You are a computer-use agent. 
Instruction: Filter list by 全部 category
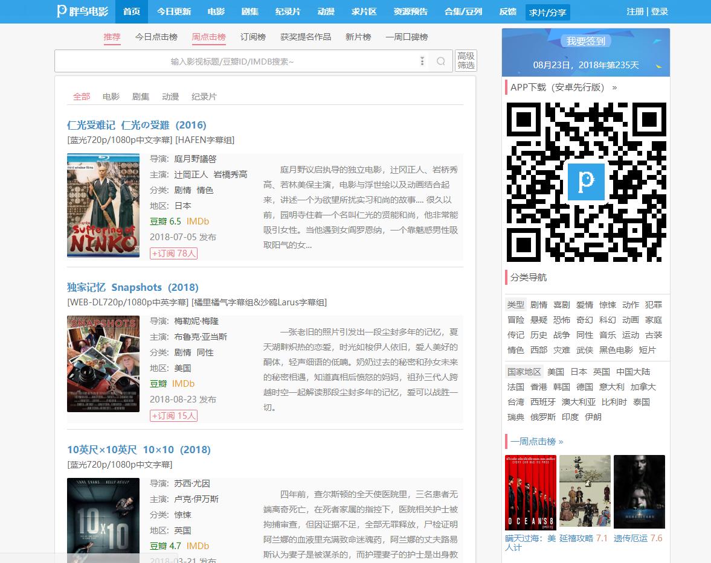click(82, 97)
